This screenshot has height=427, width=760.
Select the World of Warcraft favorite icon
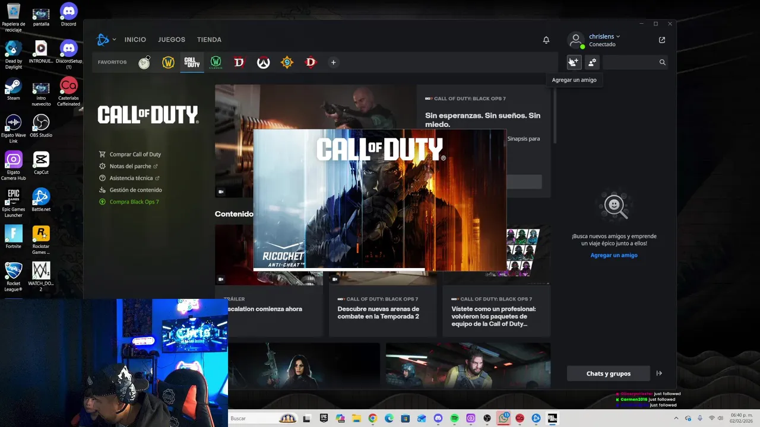click(168, 62)
